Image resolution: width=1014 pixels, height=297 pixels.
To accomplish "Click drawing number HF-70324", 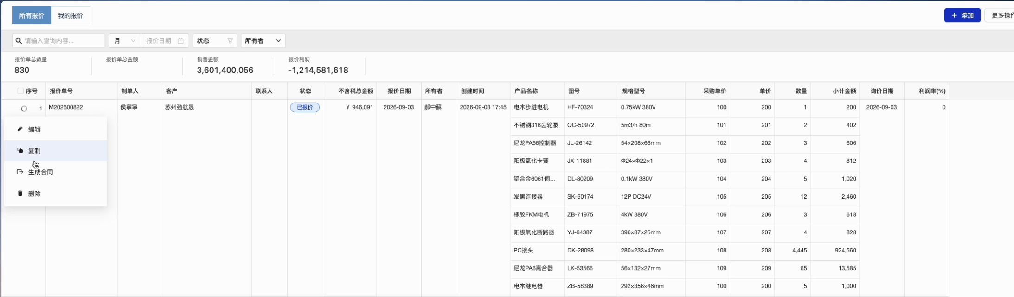I will click(580, 107).
